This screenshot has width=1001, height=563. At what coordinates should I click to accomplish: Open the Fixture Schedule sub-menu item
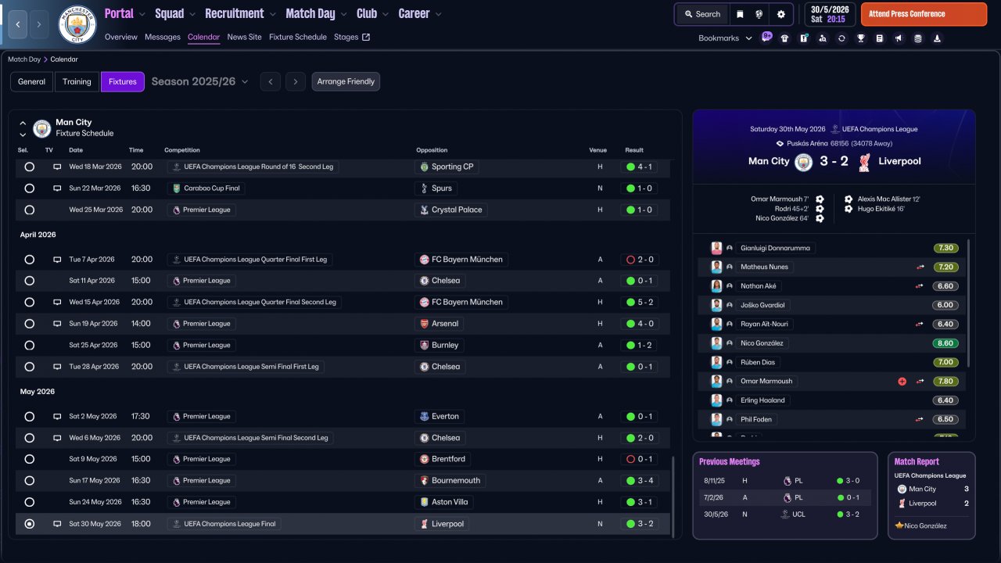pyautogui.click(x=298, y=37)
